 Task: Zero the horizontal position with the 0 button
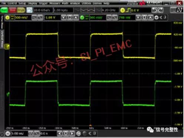tap(66, 134)
